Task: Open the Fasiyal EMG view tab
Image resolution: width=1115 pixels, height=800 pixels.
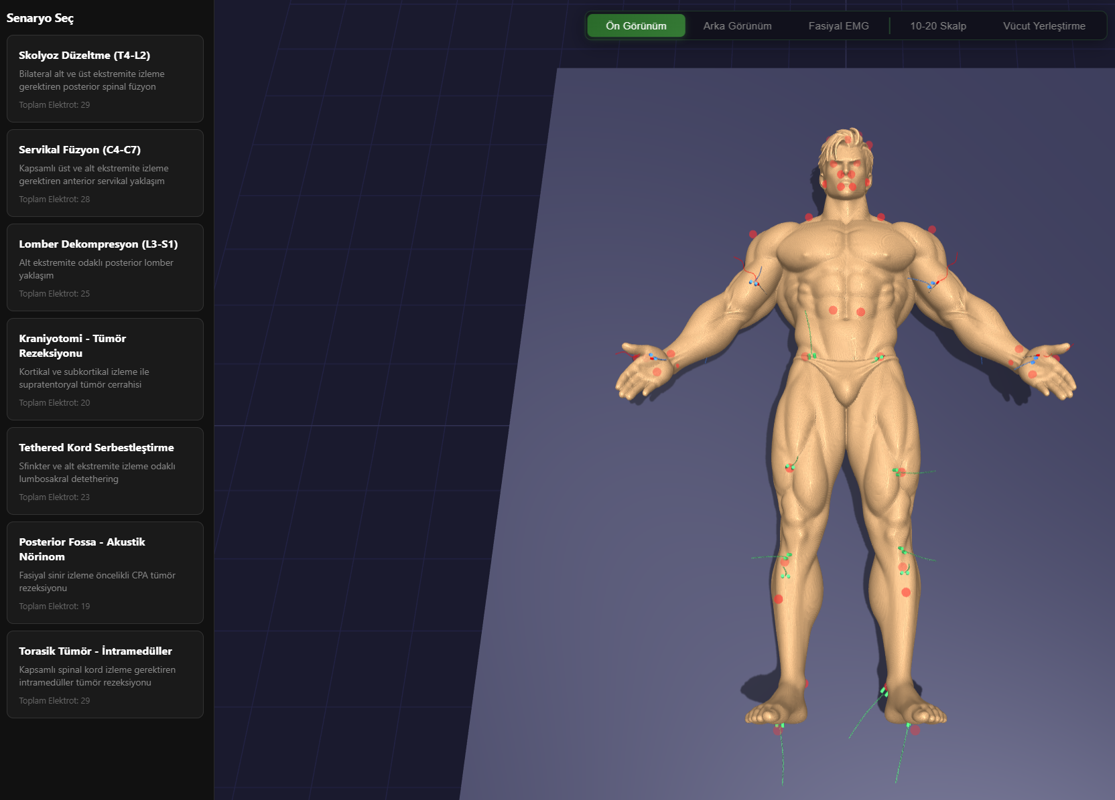Action: [838, 26]
